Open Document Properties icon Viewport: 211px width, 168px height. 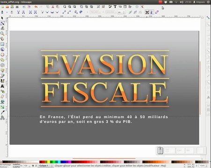(142, 7)
